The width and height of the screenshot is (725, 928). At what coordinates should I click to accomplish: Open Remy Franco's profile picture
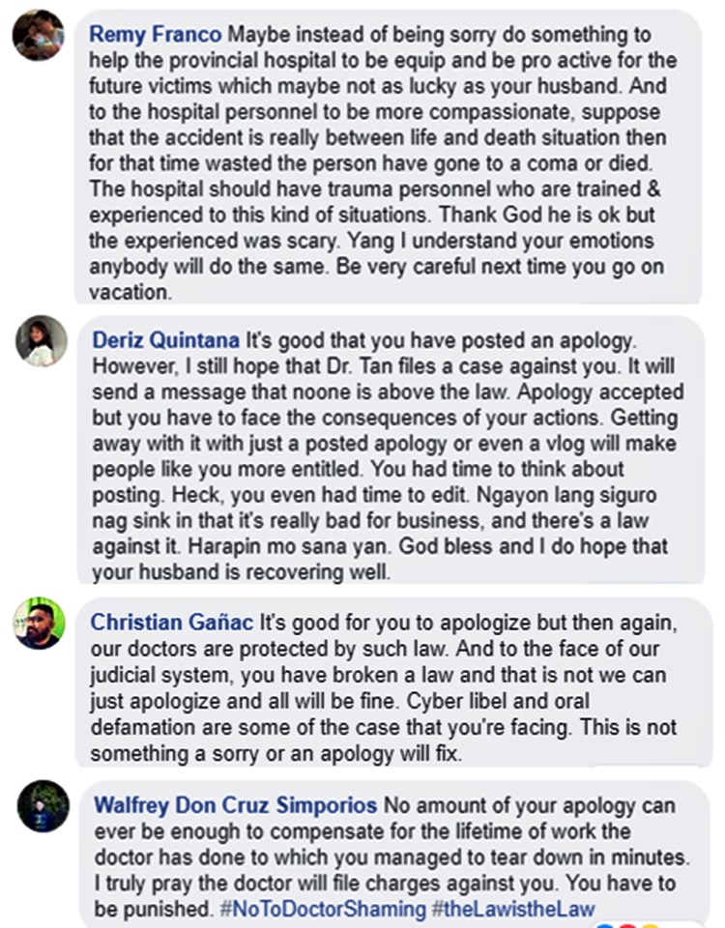click(x=38, y=34)
